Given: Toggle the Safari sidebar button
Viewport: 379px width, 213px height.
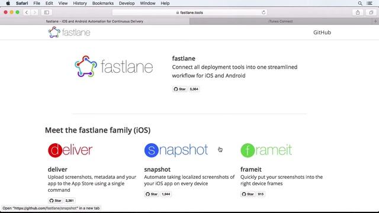Looking at the screenshot, I should pos(47,12).
